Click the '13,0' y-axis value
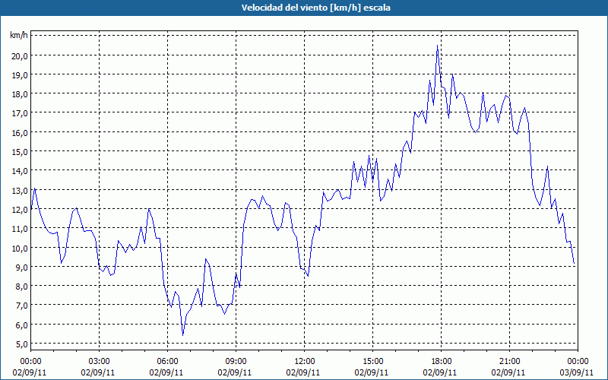 point(21,191)
